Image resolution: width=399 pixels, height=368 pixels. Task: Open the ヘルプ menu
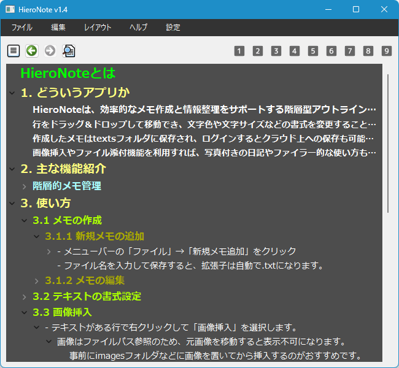[x=139, y=27]
